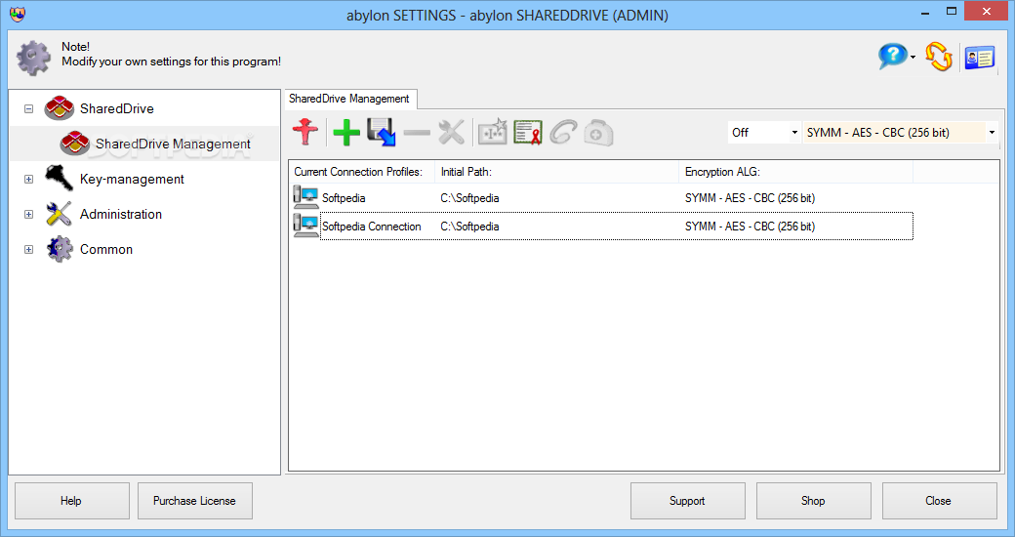Click the Purchase License button
The height and width of the screenshot is (537, 1015).
point(195,501)
